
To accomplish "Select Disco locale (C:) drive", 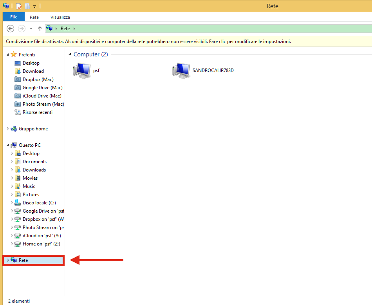I will (x=39, y=203).
